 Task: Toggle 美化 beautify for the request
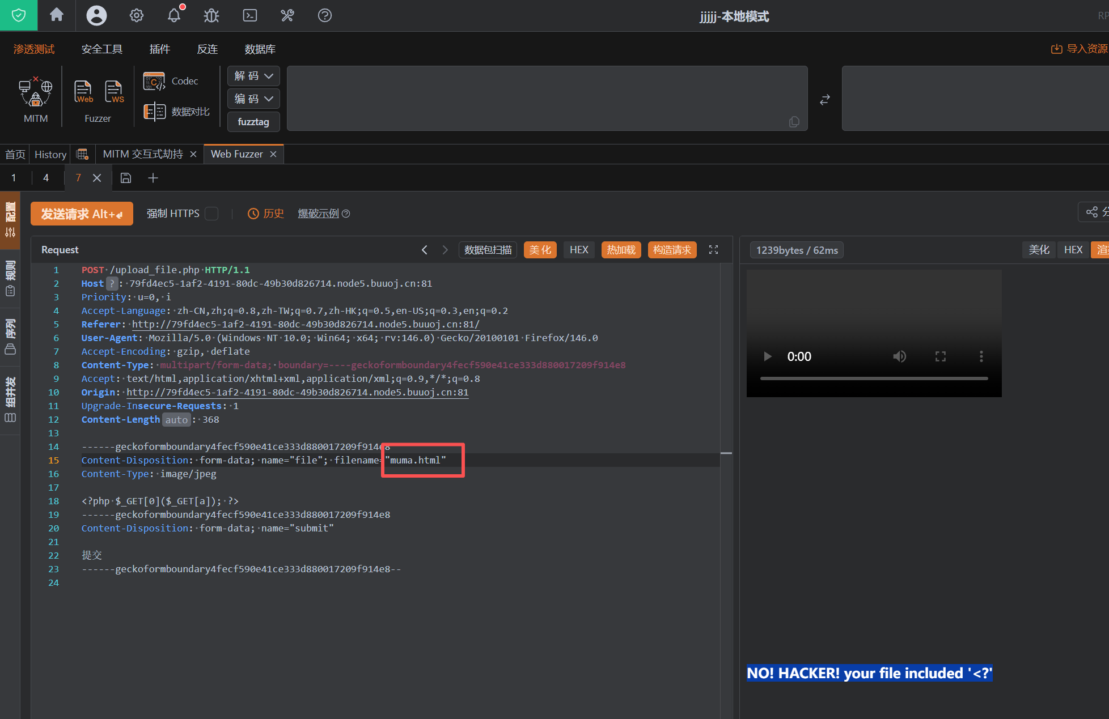click(x=540, y=250)
